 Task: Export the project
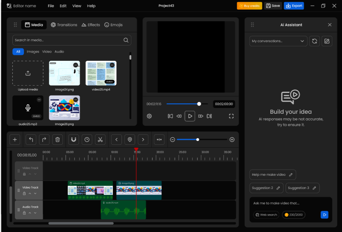click(x=294, y=6)
